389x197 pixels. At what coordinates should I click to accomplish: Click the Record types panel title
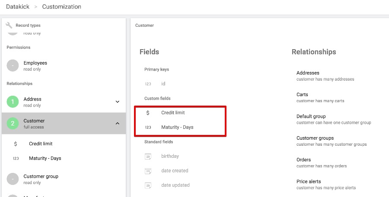click(x=28, y=25)
